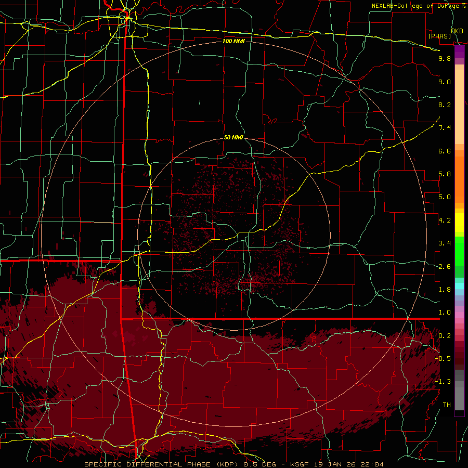Click the 9.0 value on the color scale
The image size is (468, 468).
point(445,82)
